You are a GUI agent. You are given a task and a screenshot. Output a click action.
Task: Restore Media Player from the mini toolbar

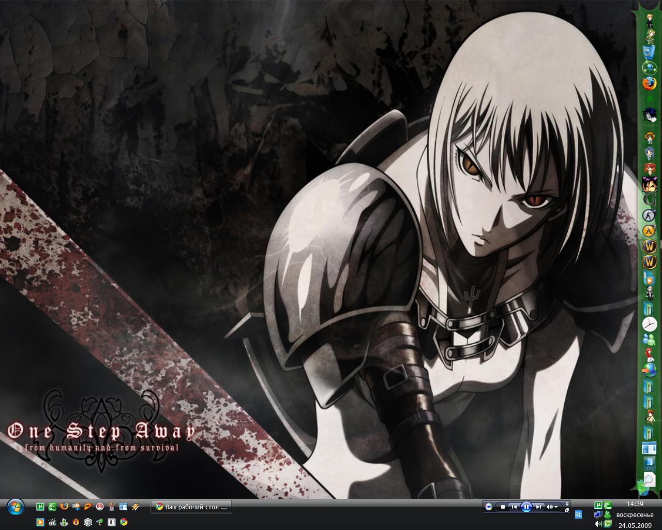click(567, 510)
